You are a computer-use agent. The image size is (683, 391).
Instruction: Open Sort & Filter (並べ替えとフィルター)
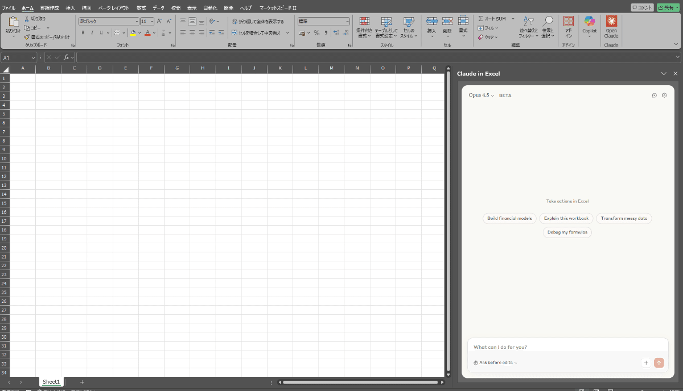(528, 27)
